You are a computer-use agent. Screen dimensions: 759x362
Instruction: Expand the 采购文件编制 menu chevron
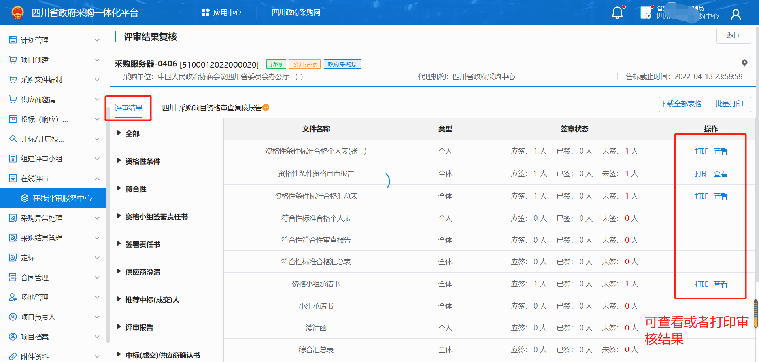(97, 80)
